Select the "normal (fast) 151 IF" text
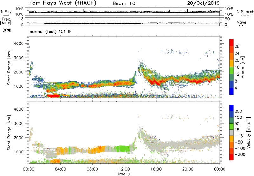 pyautogui.click(x=50, y=31)
